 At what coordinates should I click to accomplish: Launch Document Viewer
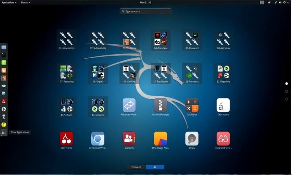click(223, 140)
